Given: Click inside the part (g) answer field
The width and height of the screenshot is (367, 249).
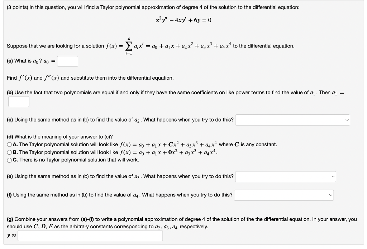Looking at the screenshot, I should coord(90,236).
